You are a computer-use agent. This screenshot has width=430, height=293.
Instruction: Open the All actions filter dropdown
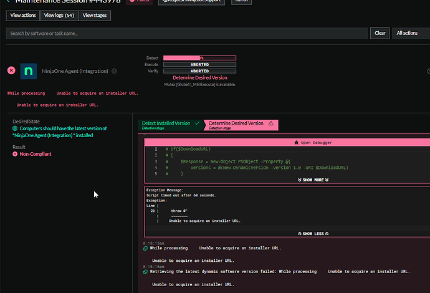pos(411,33)
